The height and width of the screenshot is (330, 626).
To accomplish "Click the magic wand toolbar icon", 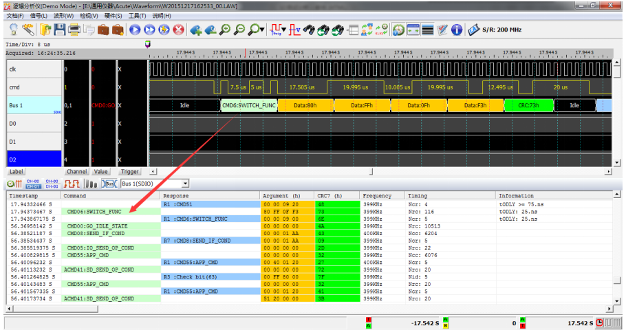I will point(28,30).
